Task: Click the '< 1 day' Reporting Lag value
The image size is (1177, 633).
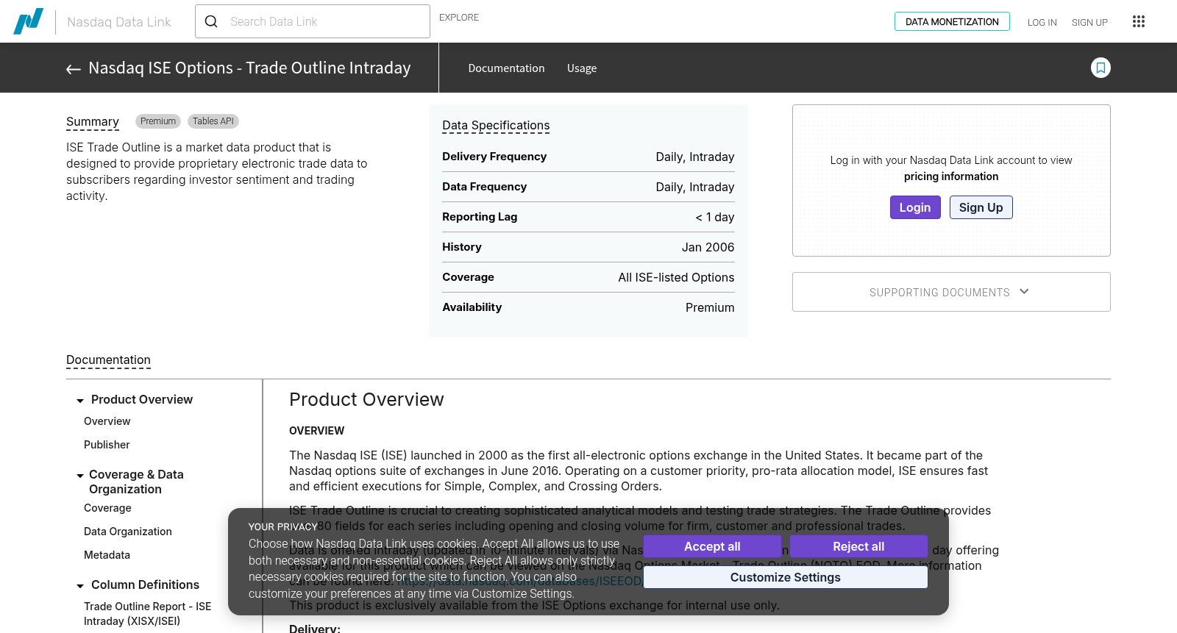Action: click(715, 217)
